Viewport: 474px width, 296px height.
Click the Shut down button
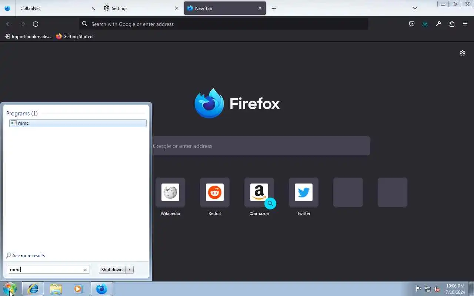(112, 270)
